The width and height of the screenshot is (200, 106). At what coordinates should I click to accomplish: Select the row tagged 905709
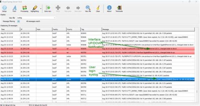click(x=97, y=87)
